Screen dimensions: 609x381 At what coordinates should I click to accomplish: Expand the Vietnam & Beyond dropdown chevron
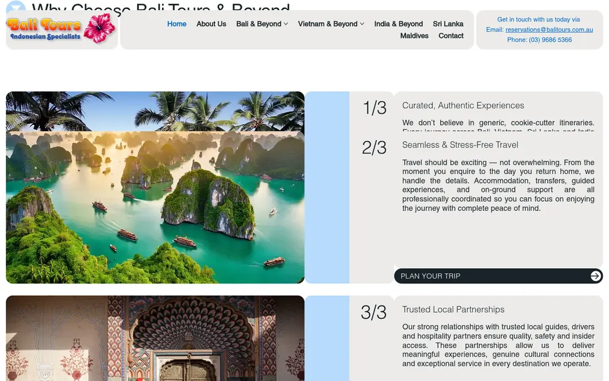pos(362,24)
